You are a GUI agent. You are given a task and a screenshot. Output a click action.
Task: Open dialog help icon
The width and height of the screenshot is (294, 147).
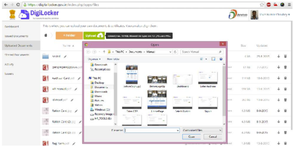(x=221, y=59)
